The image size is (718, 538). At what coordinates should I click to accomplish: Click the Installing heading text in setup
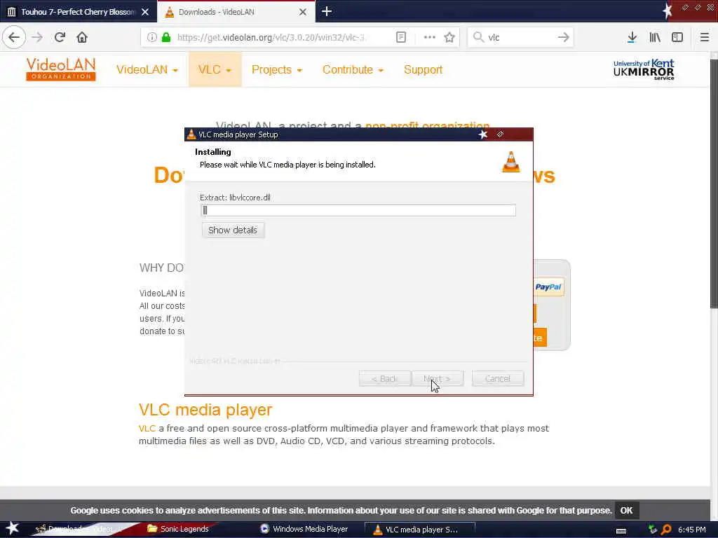(213, 152)
